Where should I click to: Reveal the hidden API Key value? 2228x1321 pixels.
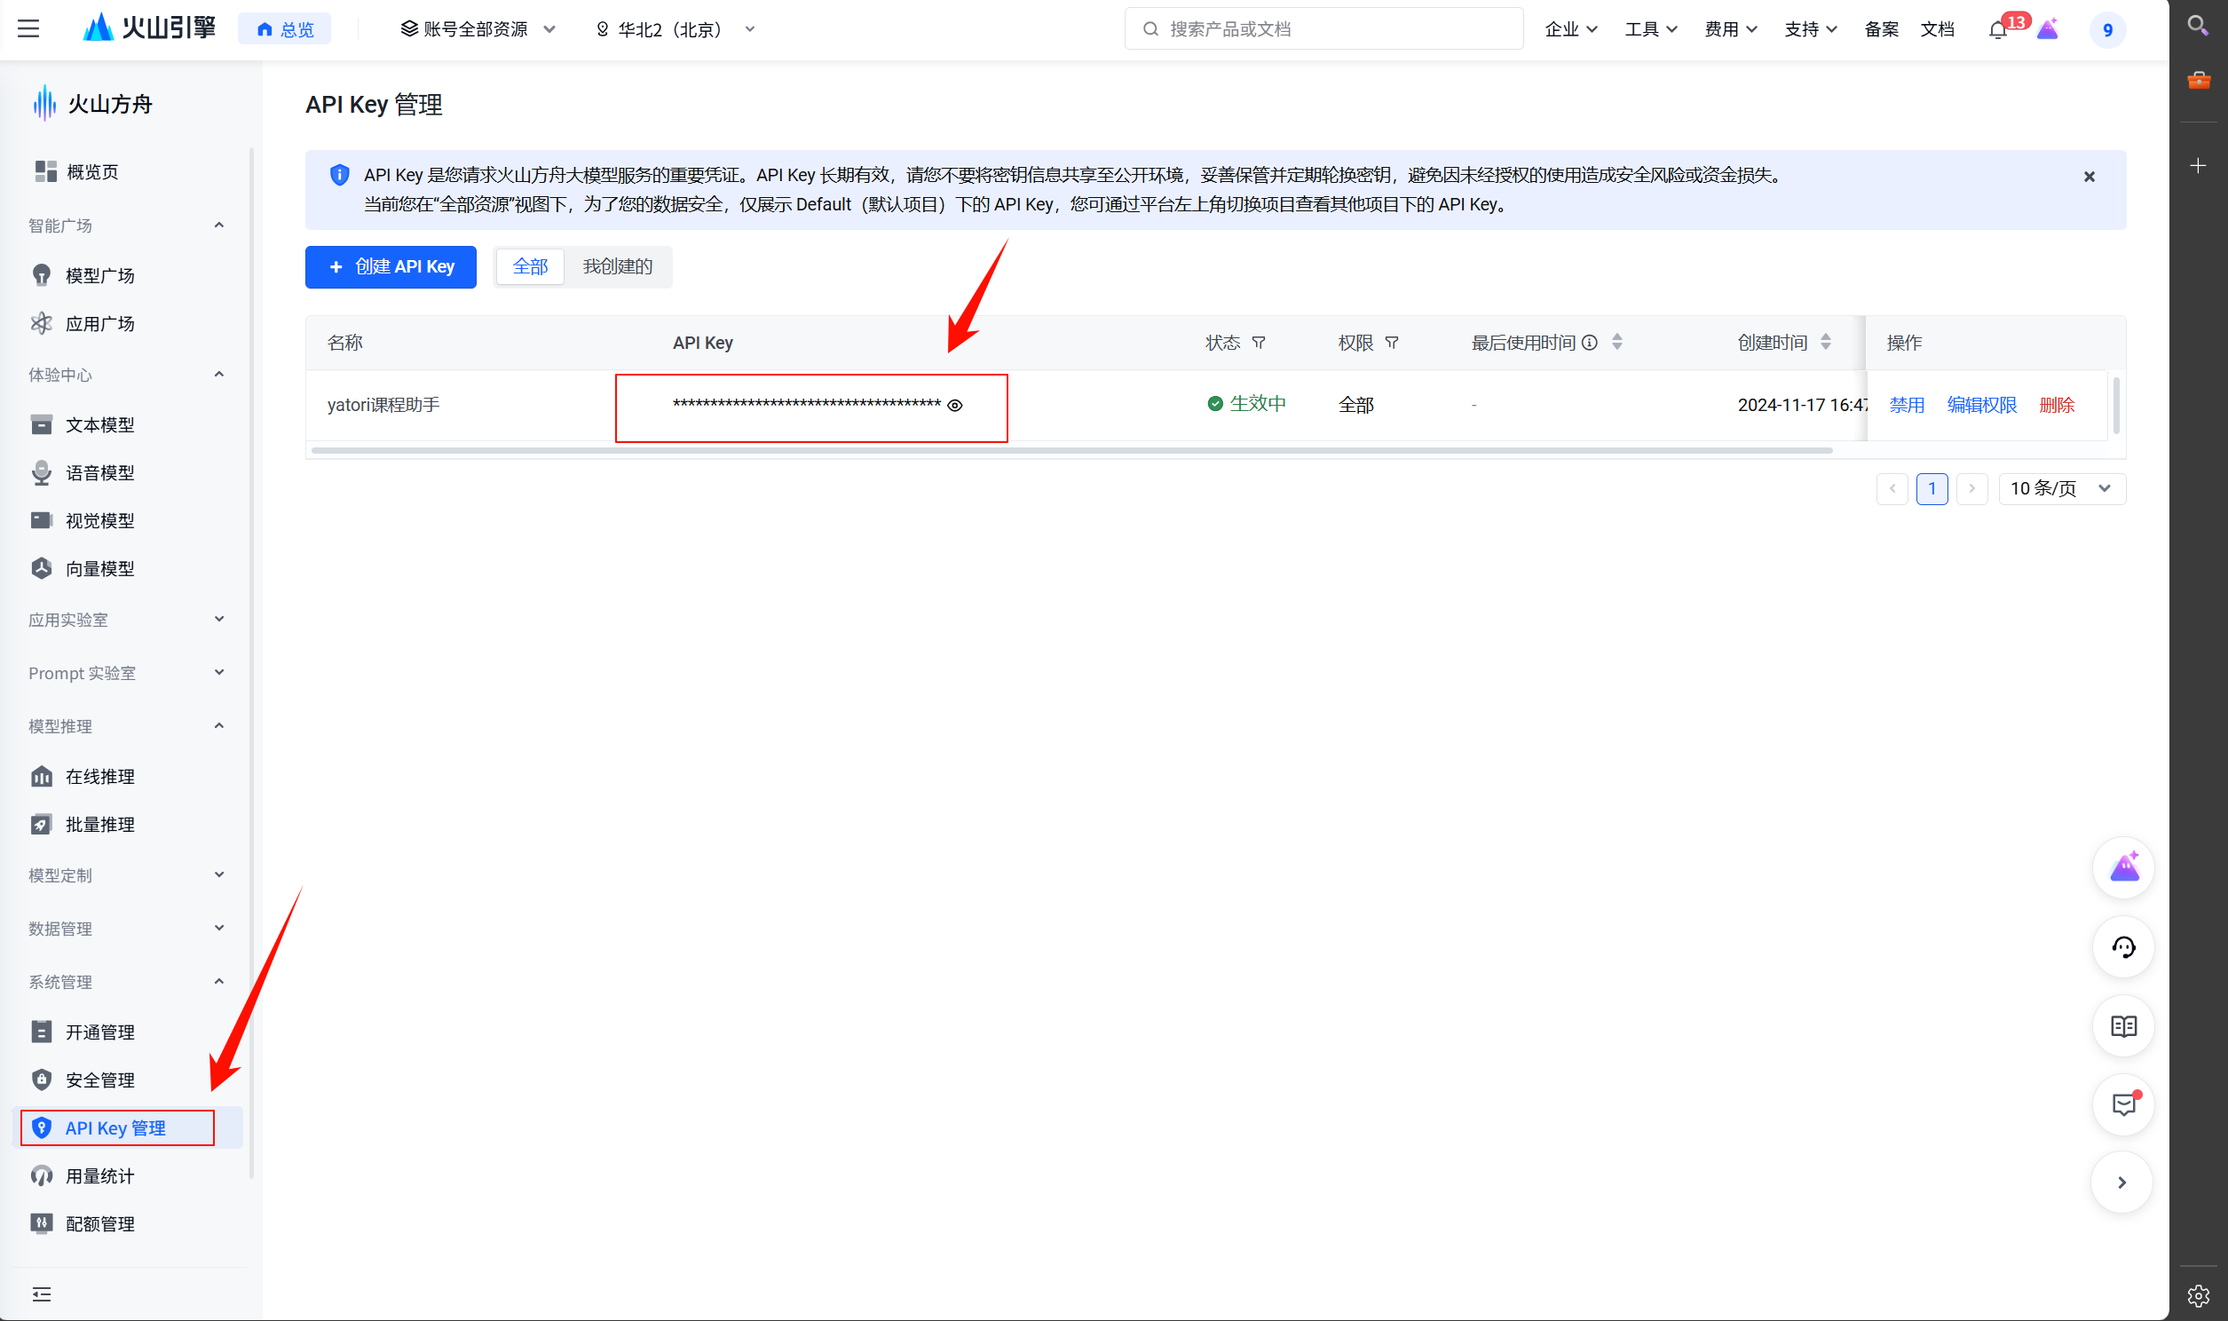point(955,405)
